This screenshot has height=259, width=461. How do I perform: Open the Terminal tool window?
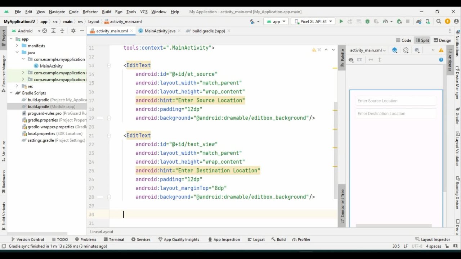113,240
